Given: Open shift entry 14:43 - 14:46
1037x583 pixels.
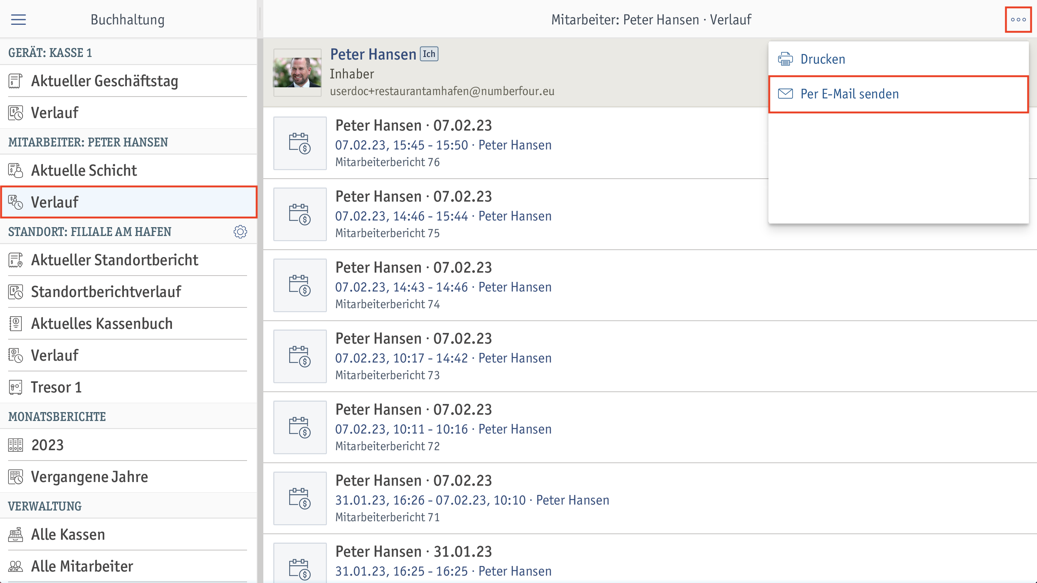Looking at the screenshot, I should click(650, 286).
